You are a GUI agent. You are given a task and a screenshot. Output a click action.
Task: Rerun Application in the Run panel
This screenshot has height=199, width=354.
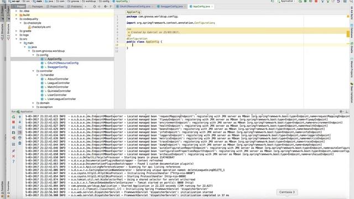(13, 117)
